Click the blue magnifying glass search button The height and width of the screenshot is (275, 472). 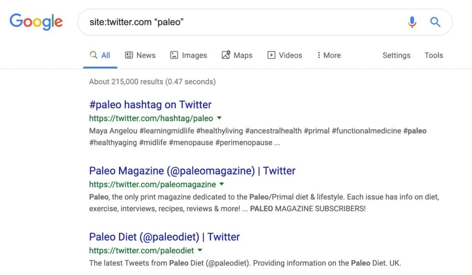(435, 22)
